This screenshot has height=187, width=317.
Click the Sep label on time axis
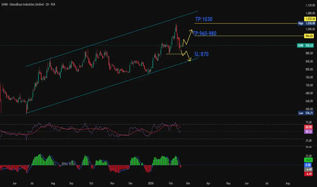point(71,183)
